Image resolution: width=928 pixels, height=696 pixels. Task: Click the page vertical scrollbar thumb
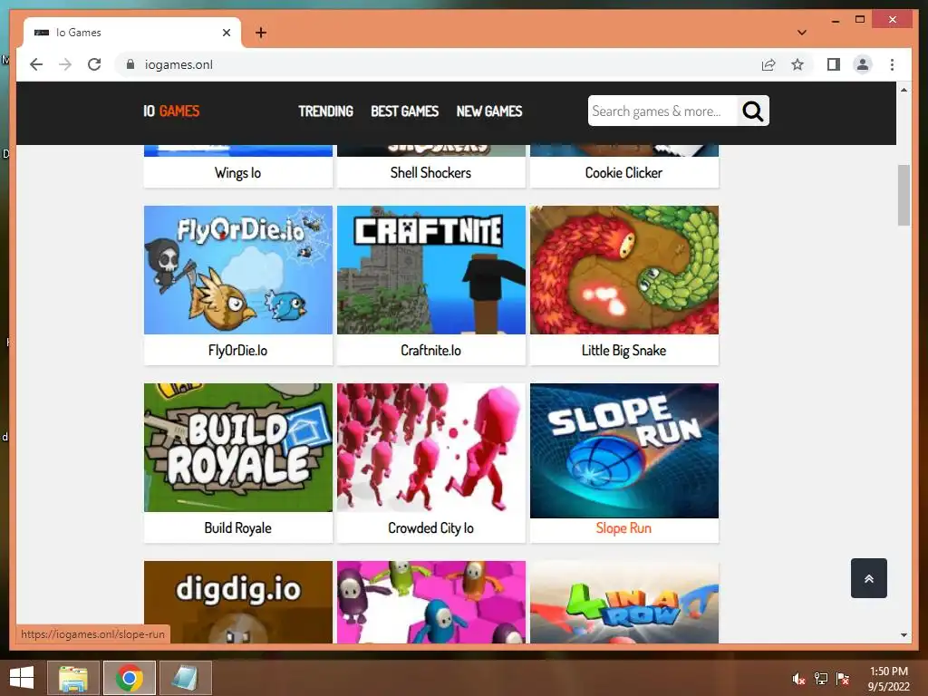click(904, 195)
